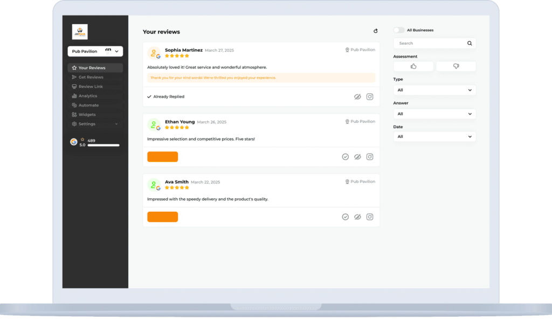Mark Ethan Young's review as answered

346,157
